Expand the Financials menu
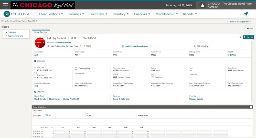This screenshot has width=256, height=138. 142,14
